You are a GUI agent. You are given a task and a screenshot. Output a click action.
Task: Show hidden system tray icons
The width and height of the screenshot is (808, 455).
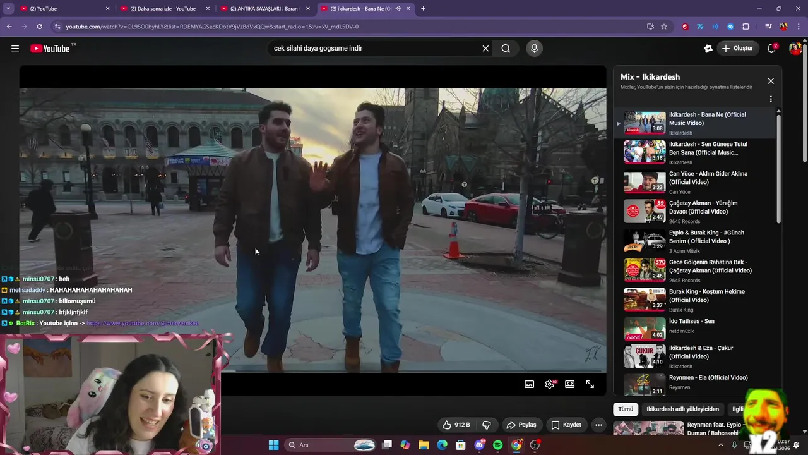[x=721, y=445]
